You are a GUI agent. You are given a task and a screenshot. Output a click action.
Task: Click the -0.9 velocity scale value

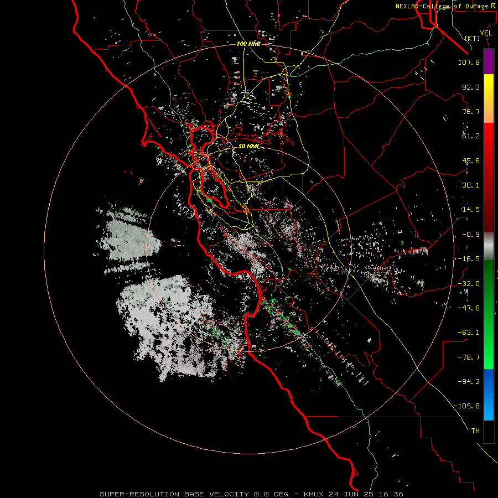point(471,235)
